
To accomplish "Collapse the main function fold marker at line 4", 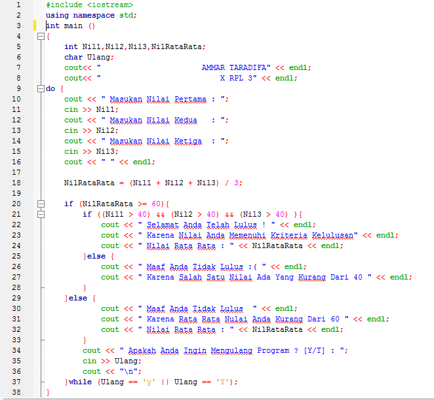I will pyautogui.click(x=41, y=36).
